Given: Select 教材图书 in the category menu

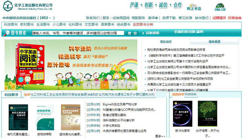Looking at the screenshot, I should pyautogui.click(x=27, y=24).
